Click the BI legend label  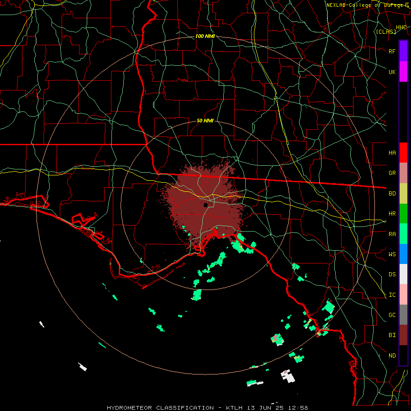coord(392,335)
